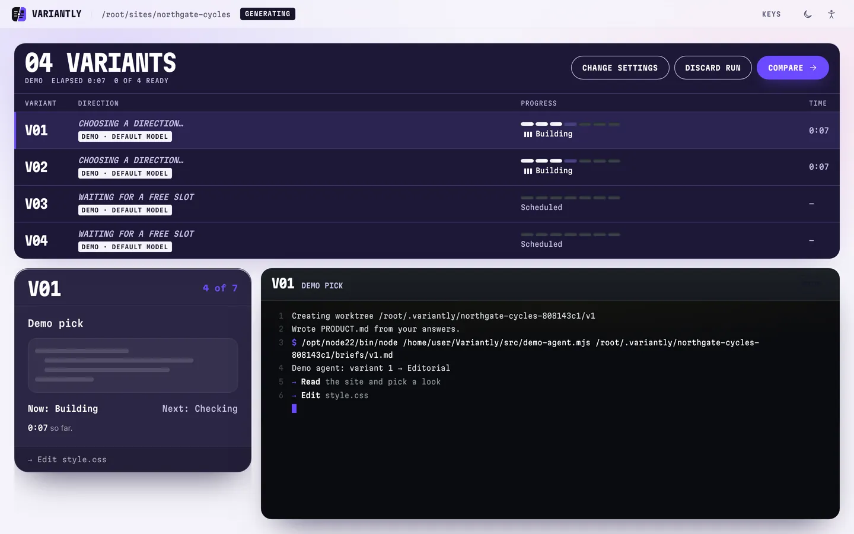Image resolution: width=854 pixels, height=534 pixels.
Task: Select the V01 variant row label
Action: (36, 131)
